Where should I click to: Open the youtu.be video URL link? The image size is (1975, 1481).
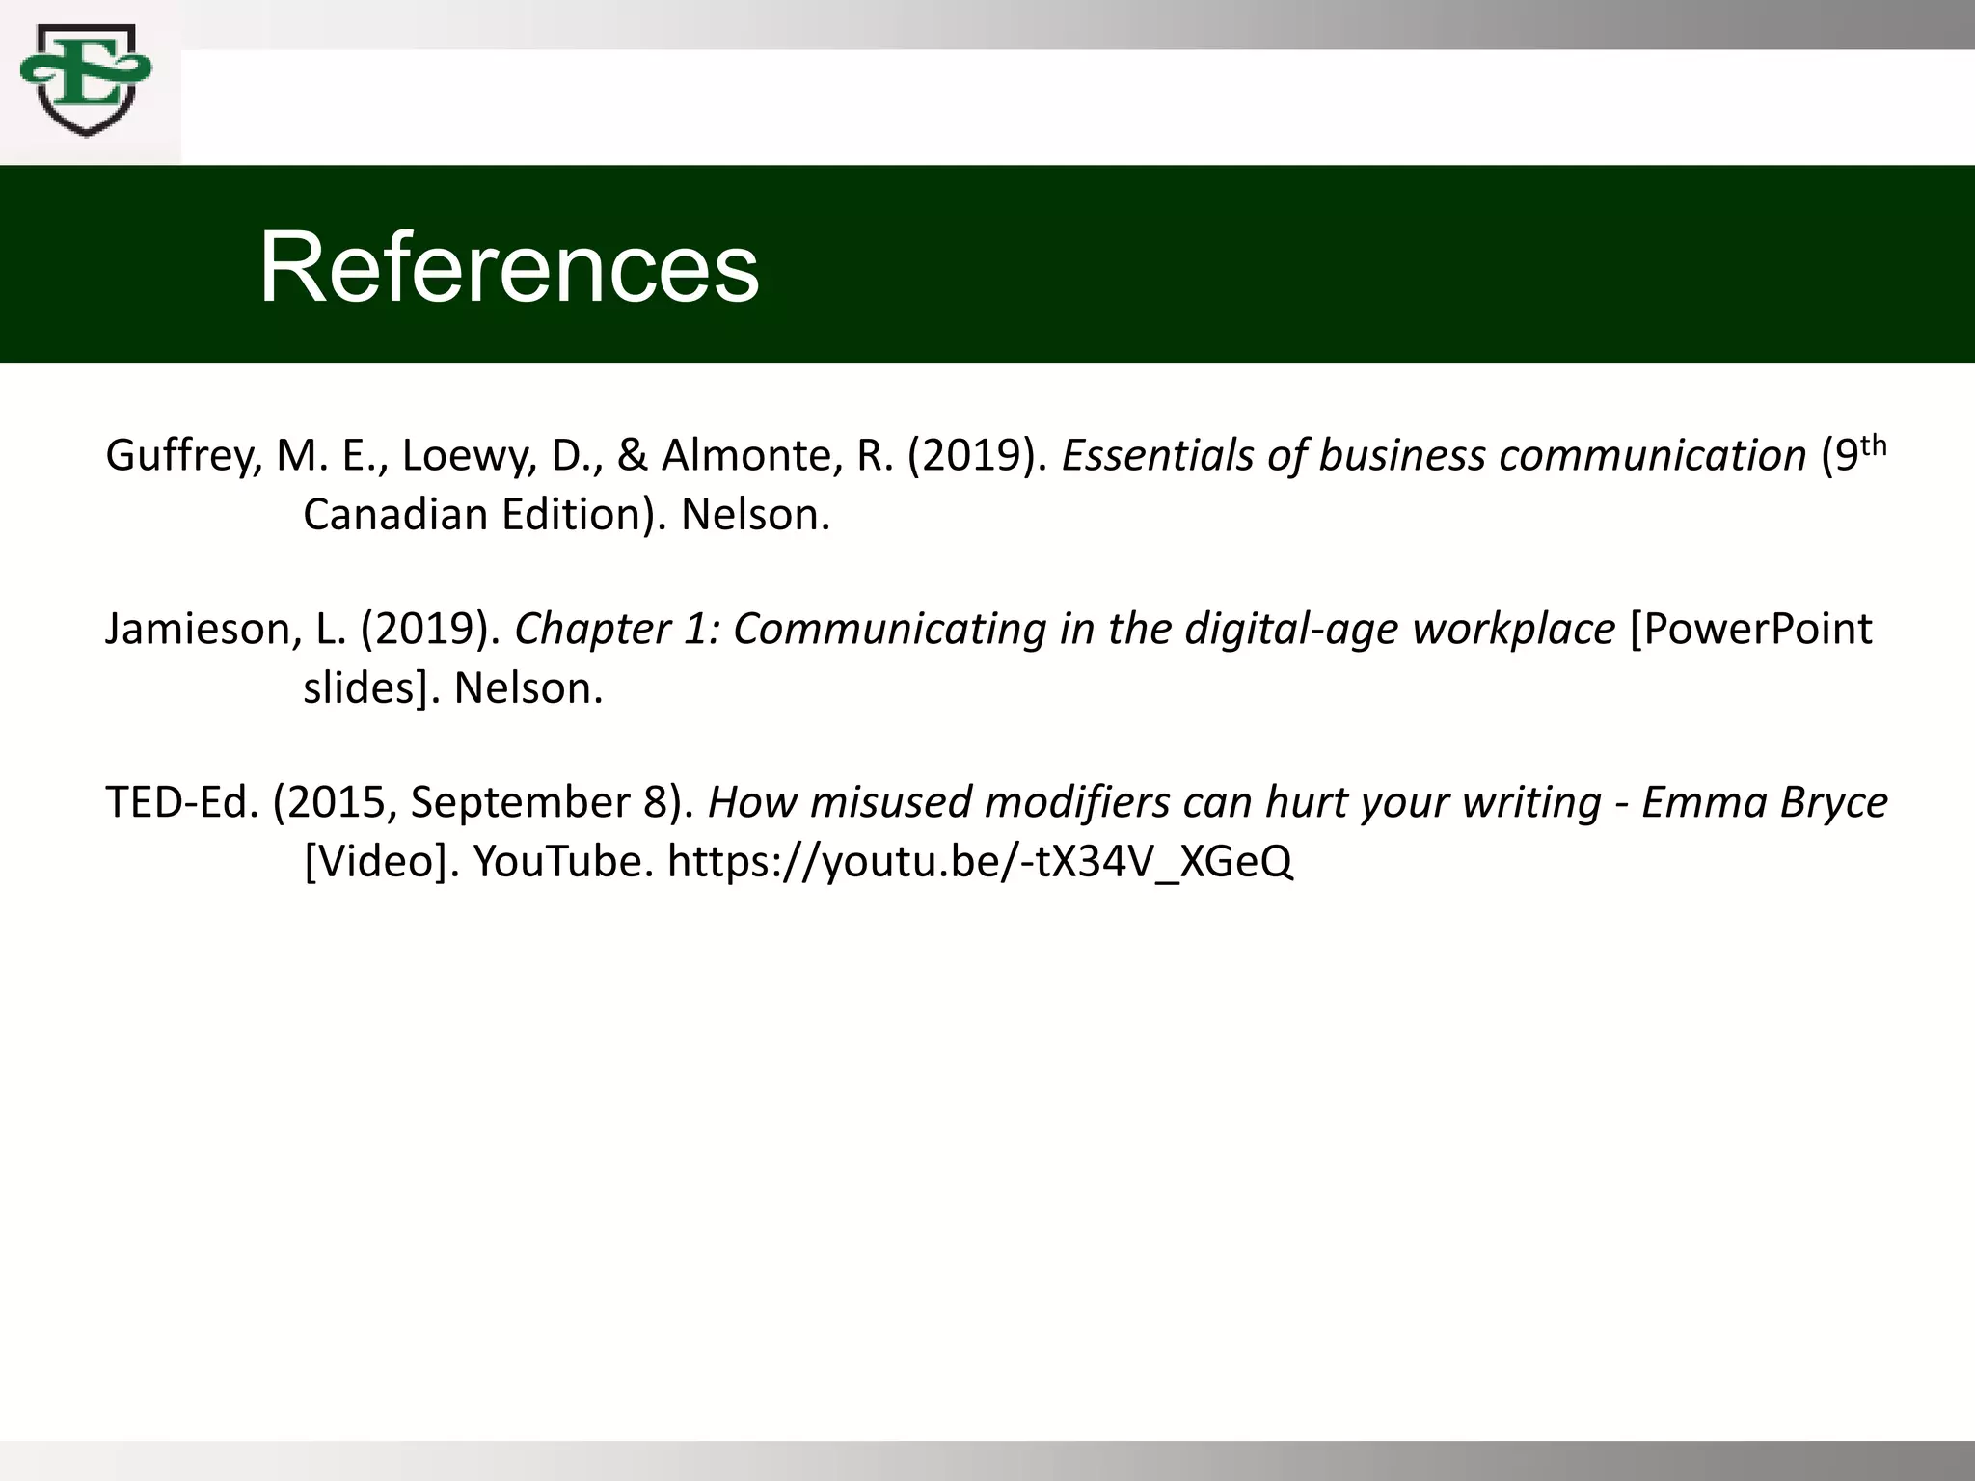tap(979, 861)
